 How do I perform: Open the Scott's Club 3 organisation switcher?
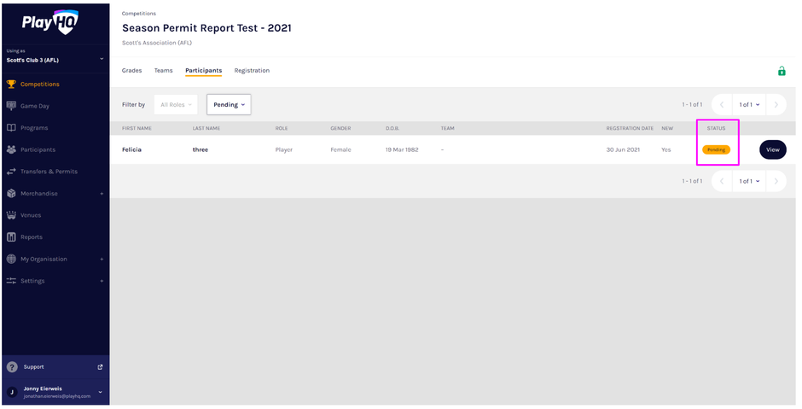[x=55, y=59]
